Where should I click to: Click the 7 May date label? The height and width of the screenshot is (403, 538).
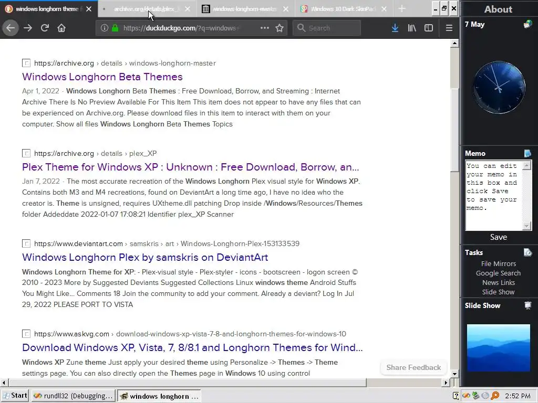pos(474,24)
